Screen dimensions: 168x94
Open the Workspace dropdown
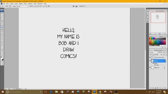tap(82, 6)
